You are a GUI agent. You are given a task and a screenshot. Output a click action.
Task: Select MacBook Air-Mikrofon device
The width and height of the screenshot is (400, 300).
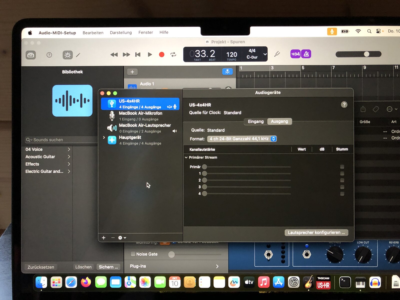point(140,116)
